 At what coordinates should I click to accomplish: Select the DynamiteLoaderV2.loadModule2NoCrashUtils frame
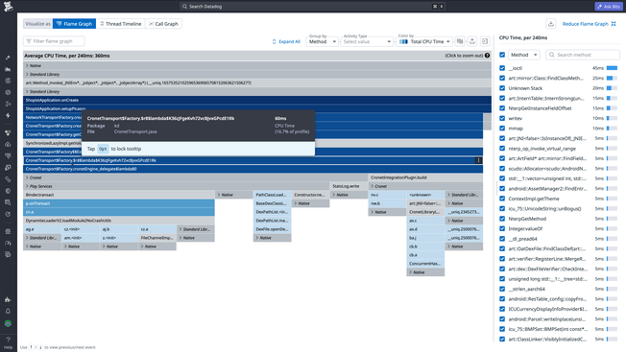click(118, 221)
